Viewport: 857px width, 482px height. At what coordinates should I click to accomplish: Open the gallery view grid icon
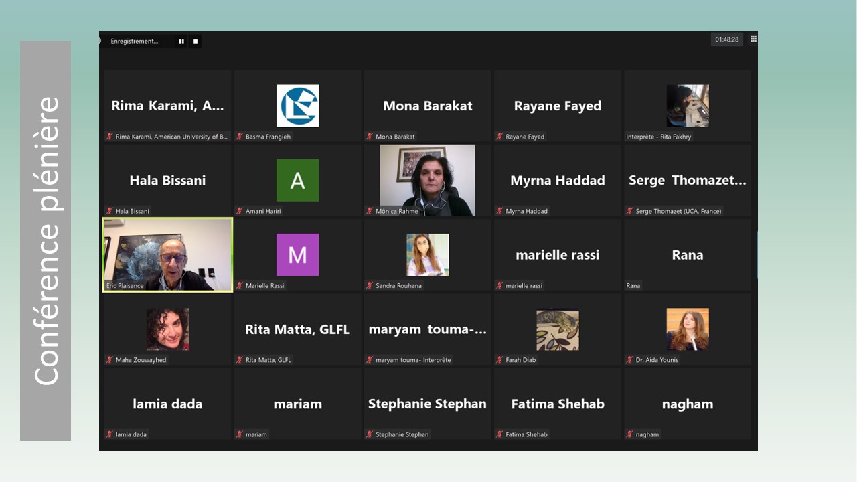click(753, 39)
